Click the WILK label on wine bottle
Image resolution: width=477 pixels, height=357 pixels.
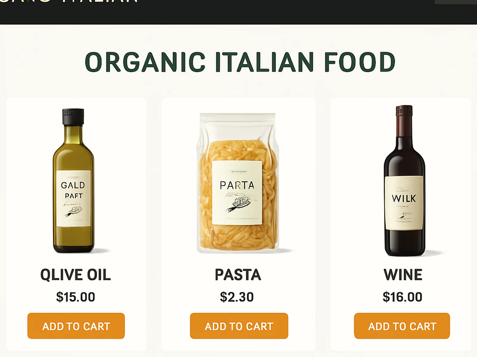pos(404,198)
